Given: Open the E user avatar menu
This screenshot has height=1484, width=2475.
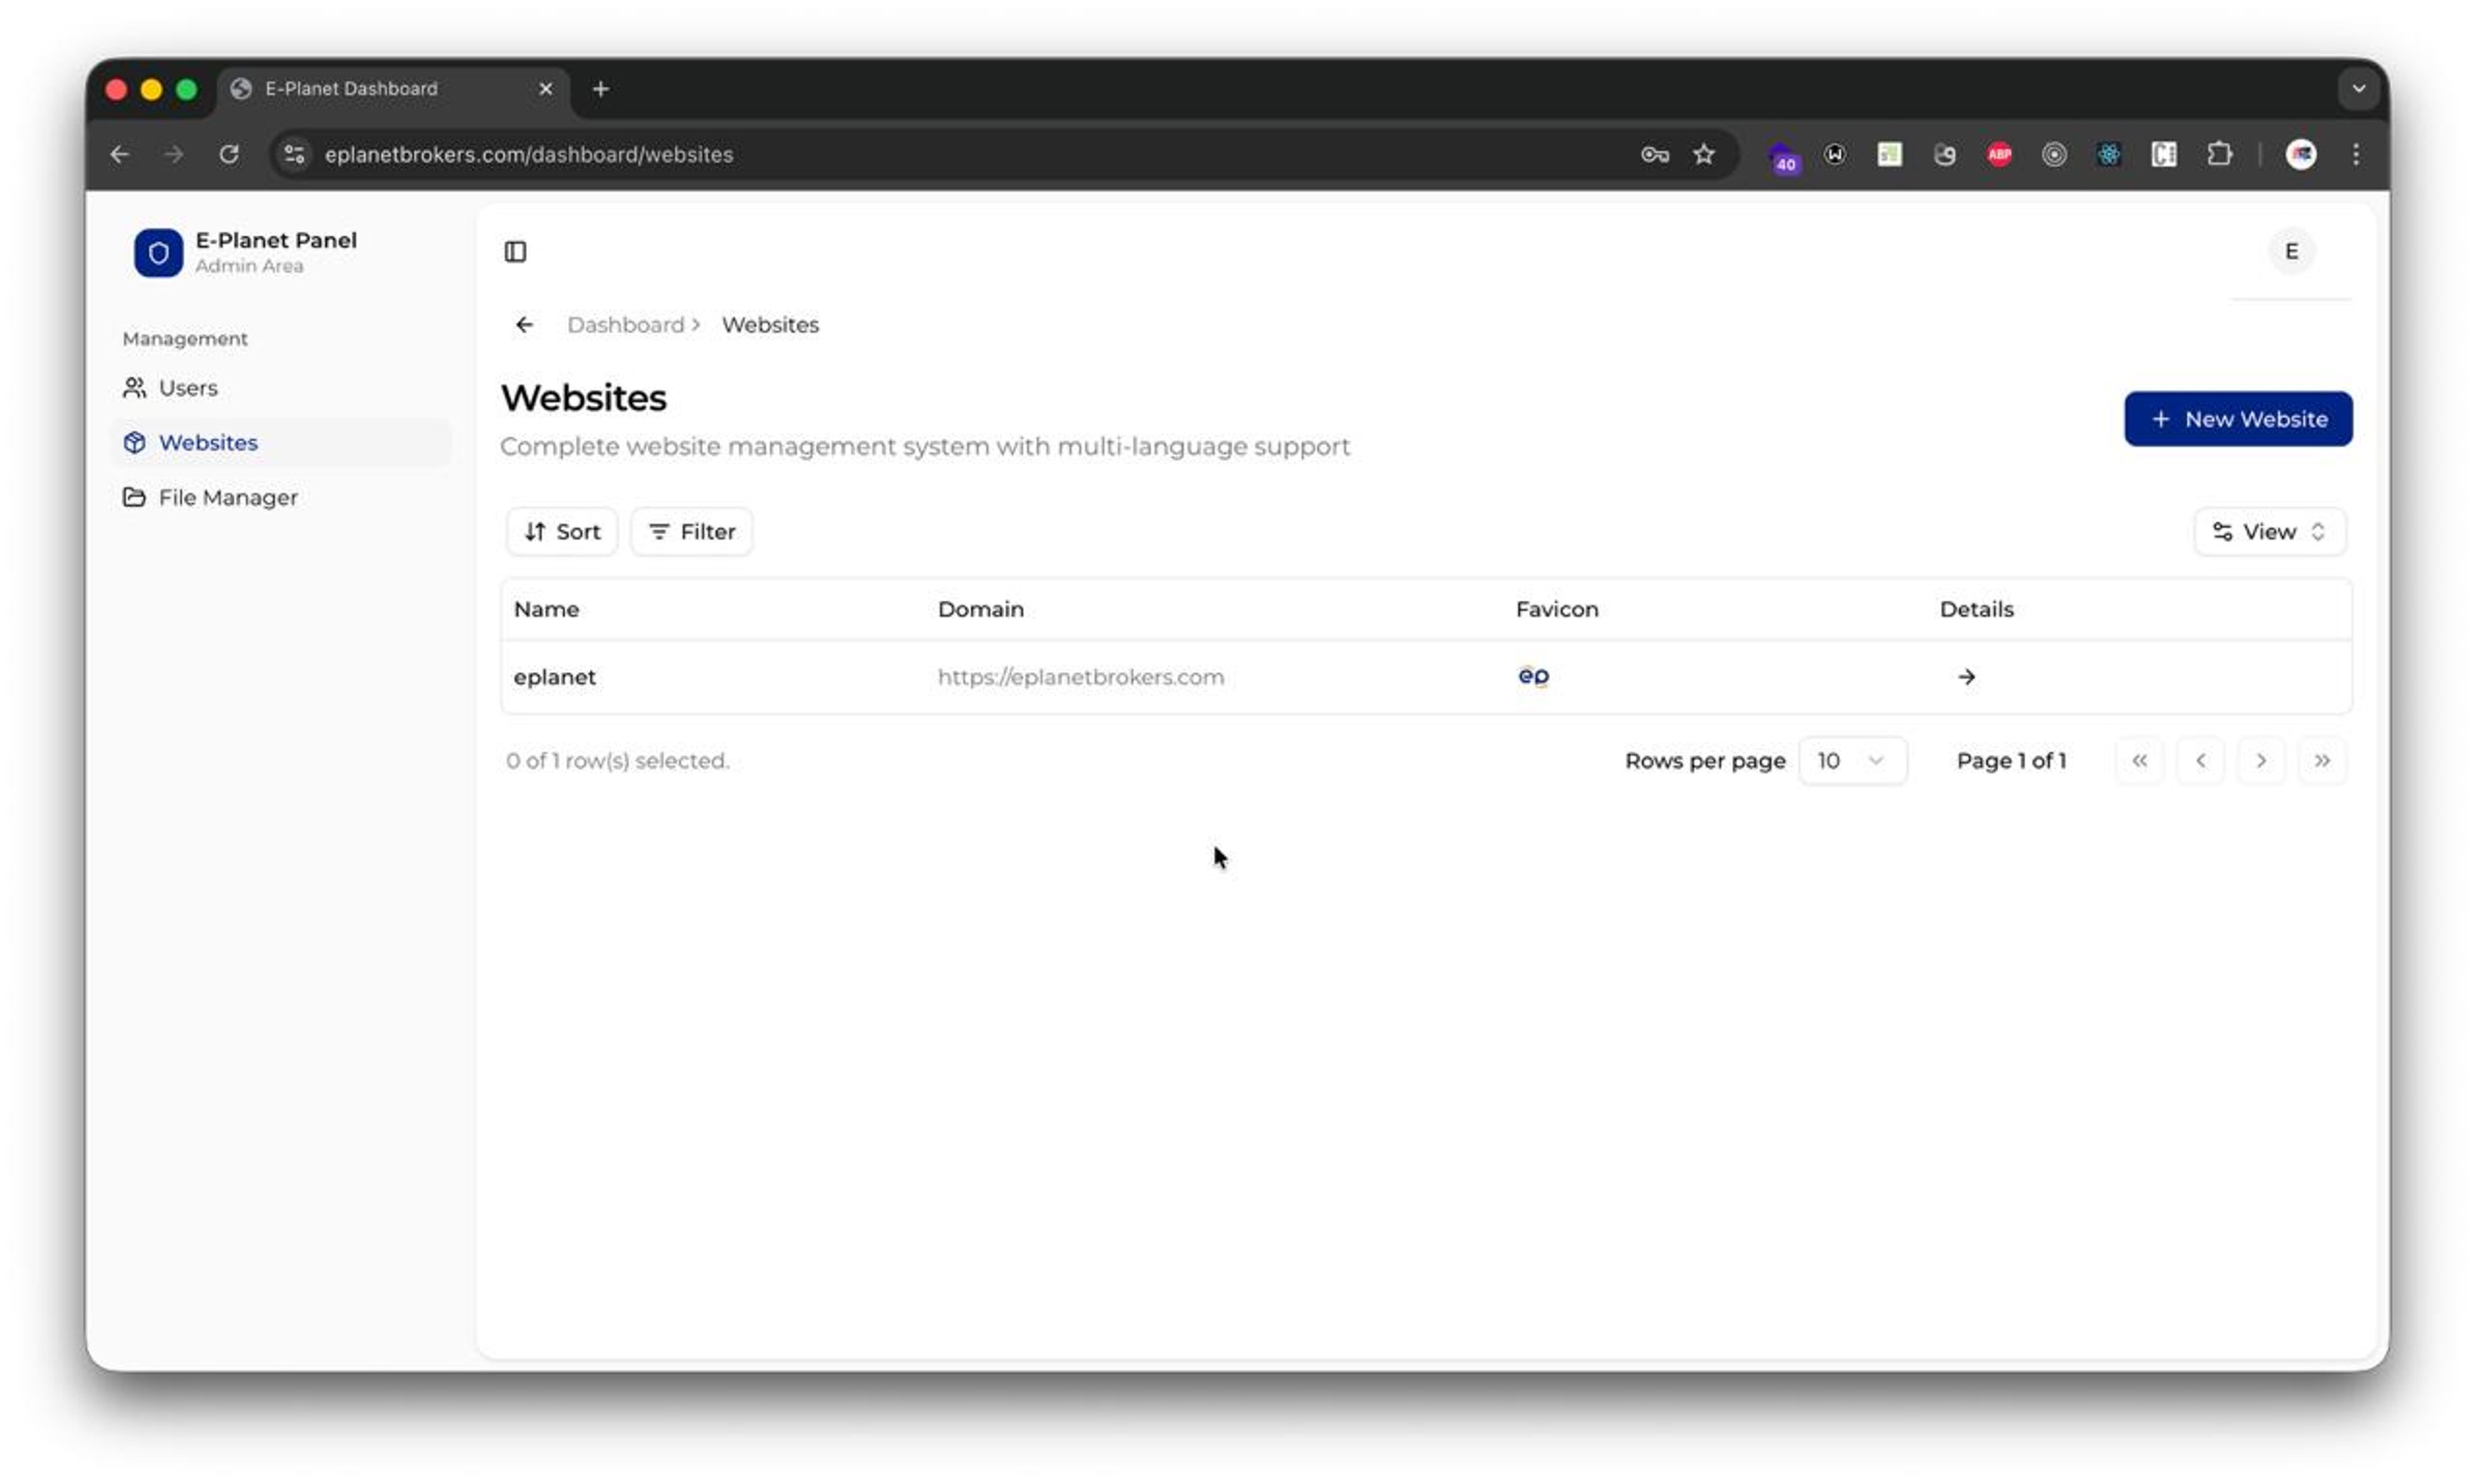Looking at the screenshot, I should [2291, 251].
